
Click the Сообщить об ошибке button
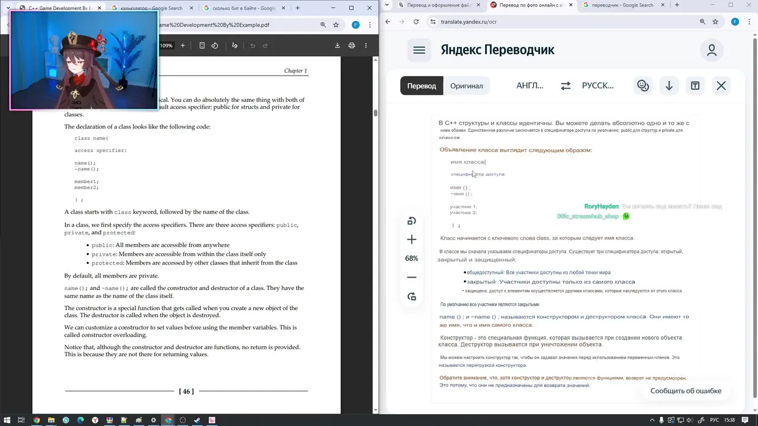point(686,390)
